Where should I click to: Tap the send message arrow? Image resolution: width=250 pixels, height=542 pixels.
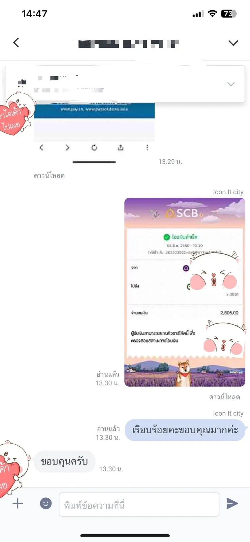pyautogui.click(x=232, y=503)
